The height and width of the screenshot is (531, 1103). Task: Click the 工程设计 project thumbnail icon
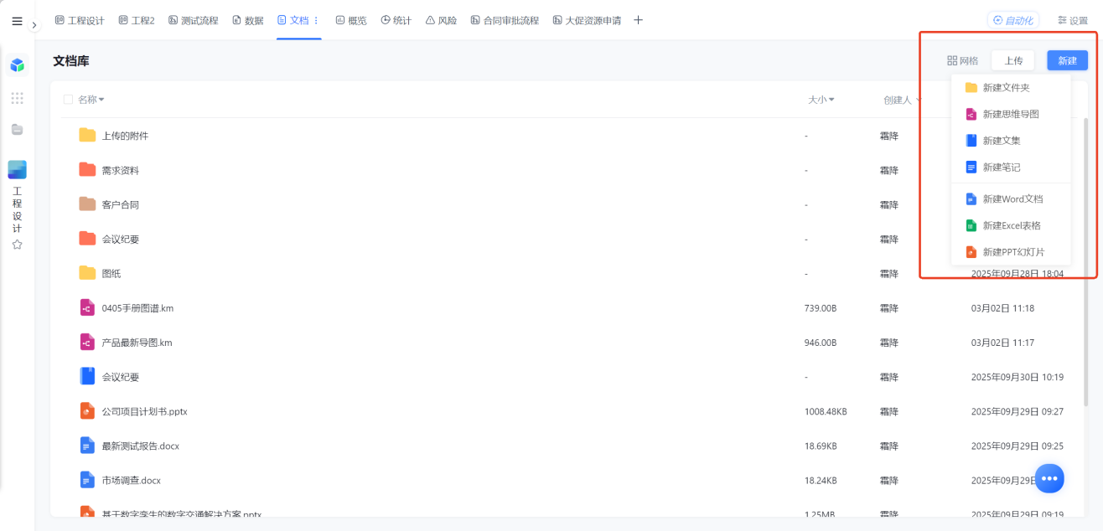17,169
